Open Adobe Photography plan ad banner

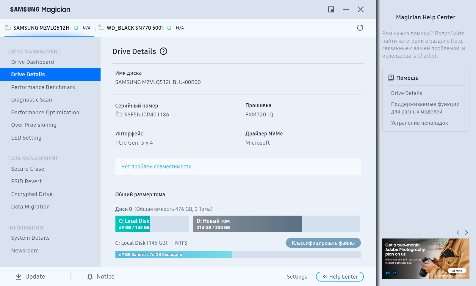tap(425, 259)
